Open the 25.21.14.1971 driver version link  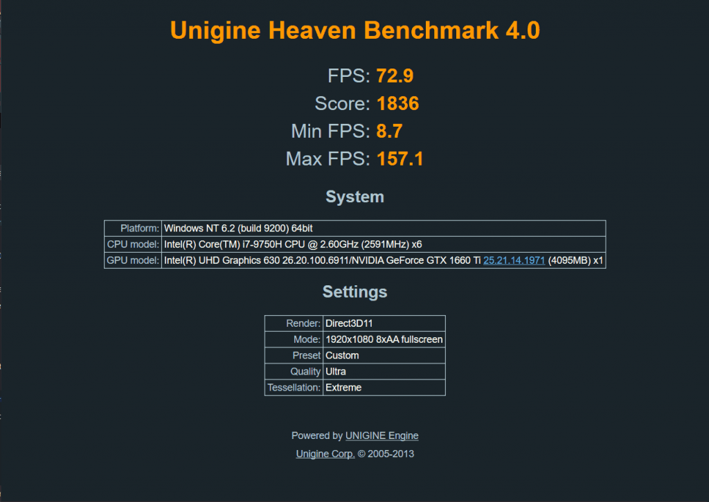(514, 260)
